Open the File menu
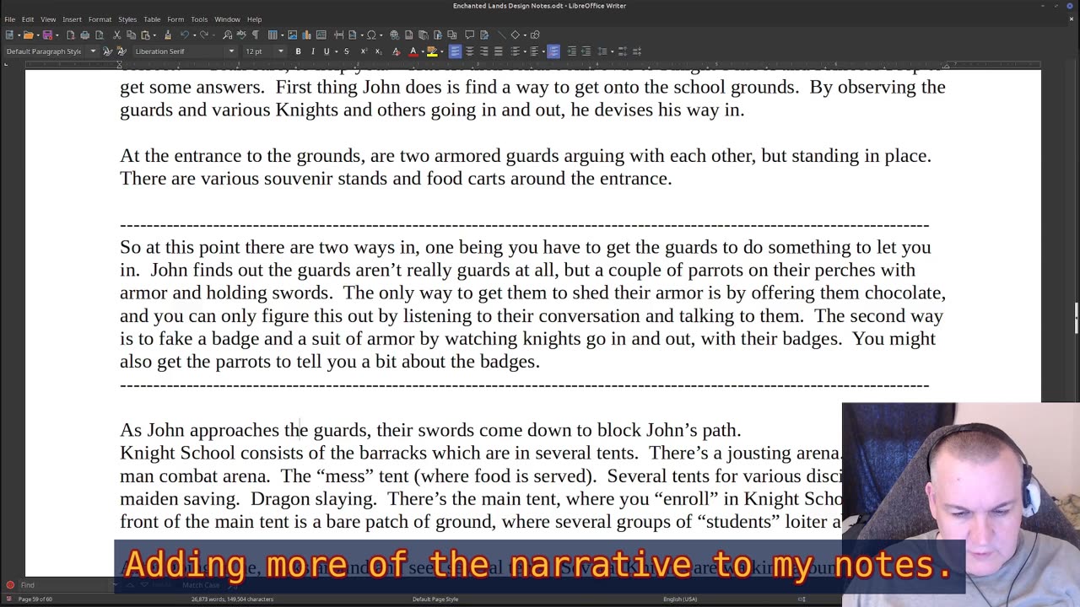 (x=9, y=19)
